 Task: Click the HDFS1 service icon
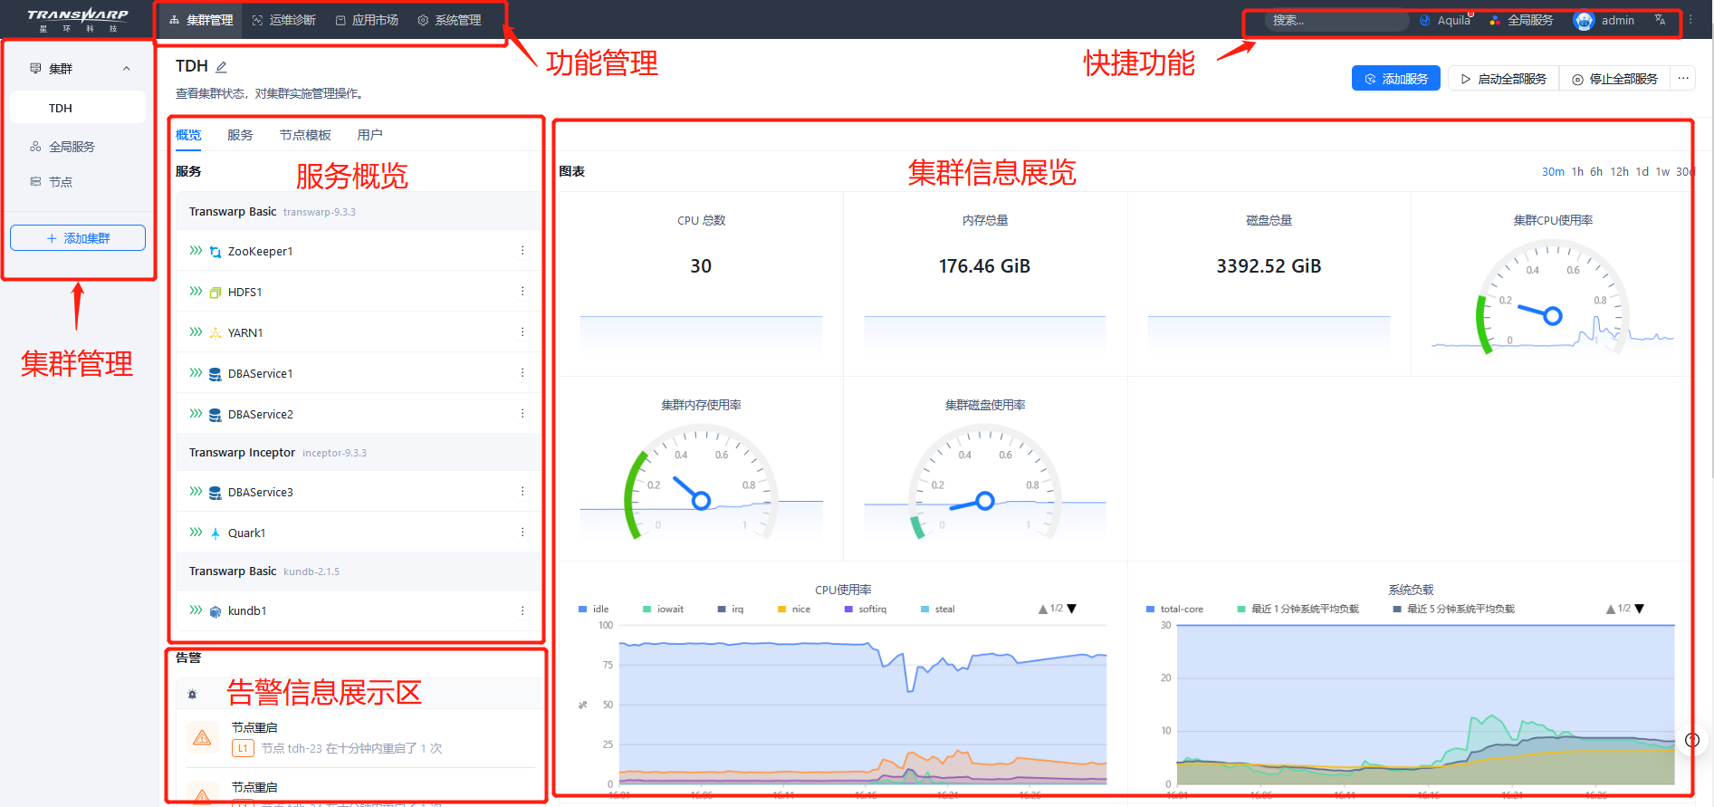pyautogui.click(x=215, y=293)
